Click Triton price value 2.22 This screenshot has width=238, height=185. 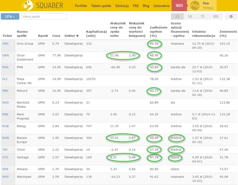[56, 150]
